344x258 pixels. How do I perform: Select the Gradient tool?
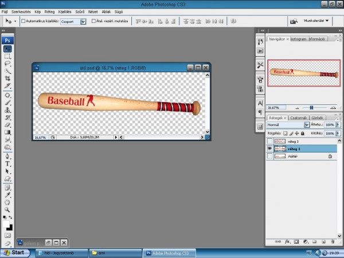[x=7, y=132]
